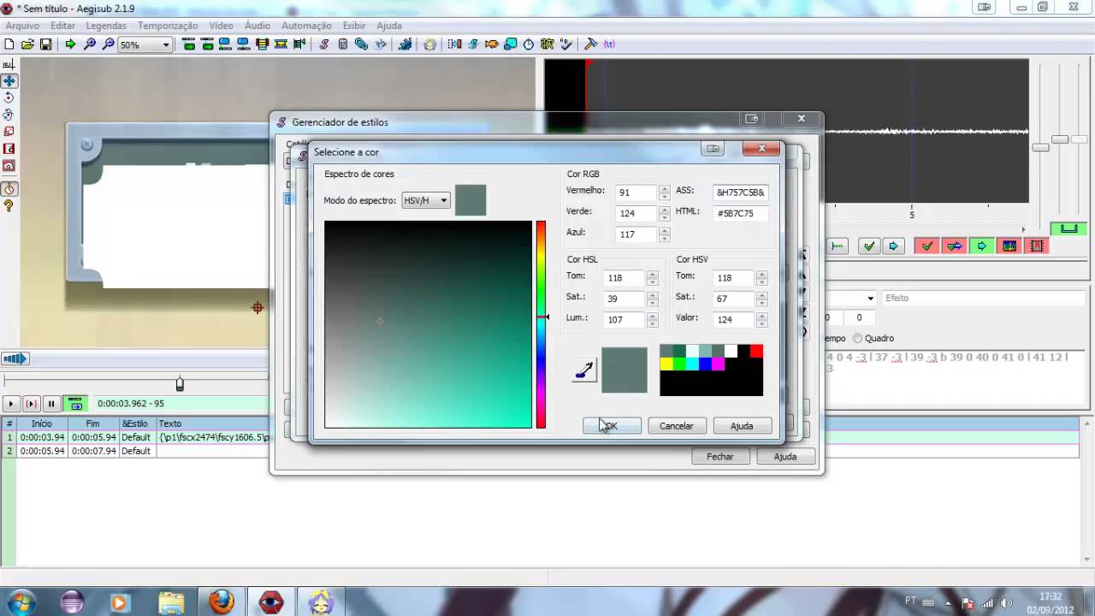The height and width of the screenshot is (616, 1095).
Task: Open the Styles Manager toolbar icon
Action: tap(323, 44)
